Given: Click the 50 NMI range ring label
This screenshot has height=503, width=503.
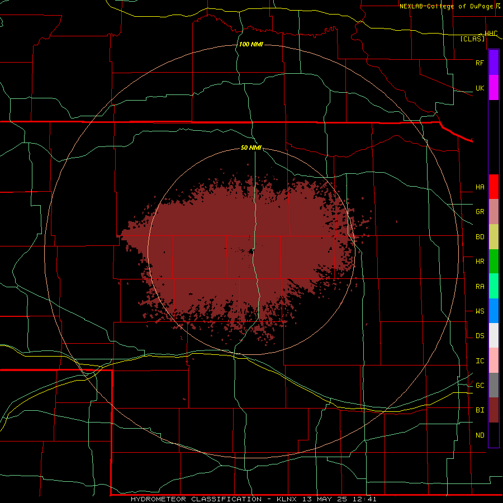Looking at the screenshot, I should [251, 148].
